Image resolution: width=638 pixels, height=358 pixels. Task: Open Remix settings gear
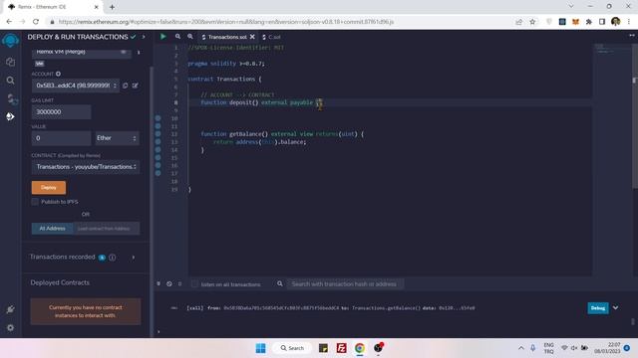[11, 327]
